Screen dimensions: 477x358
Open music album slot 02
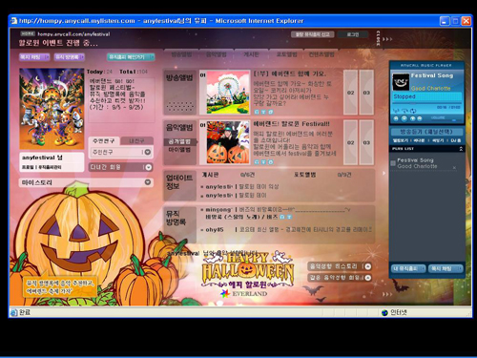[350, 142]
